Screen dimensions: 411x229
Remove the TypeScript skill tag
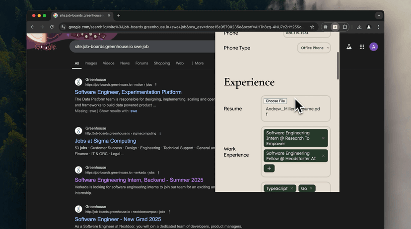[x=292, y=188]
